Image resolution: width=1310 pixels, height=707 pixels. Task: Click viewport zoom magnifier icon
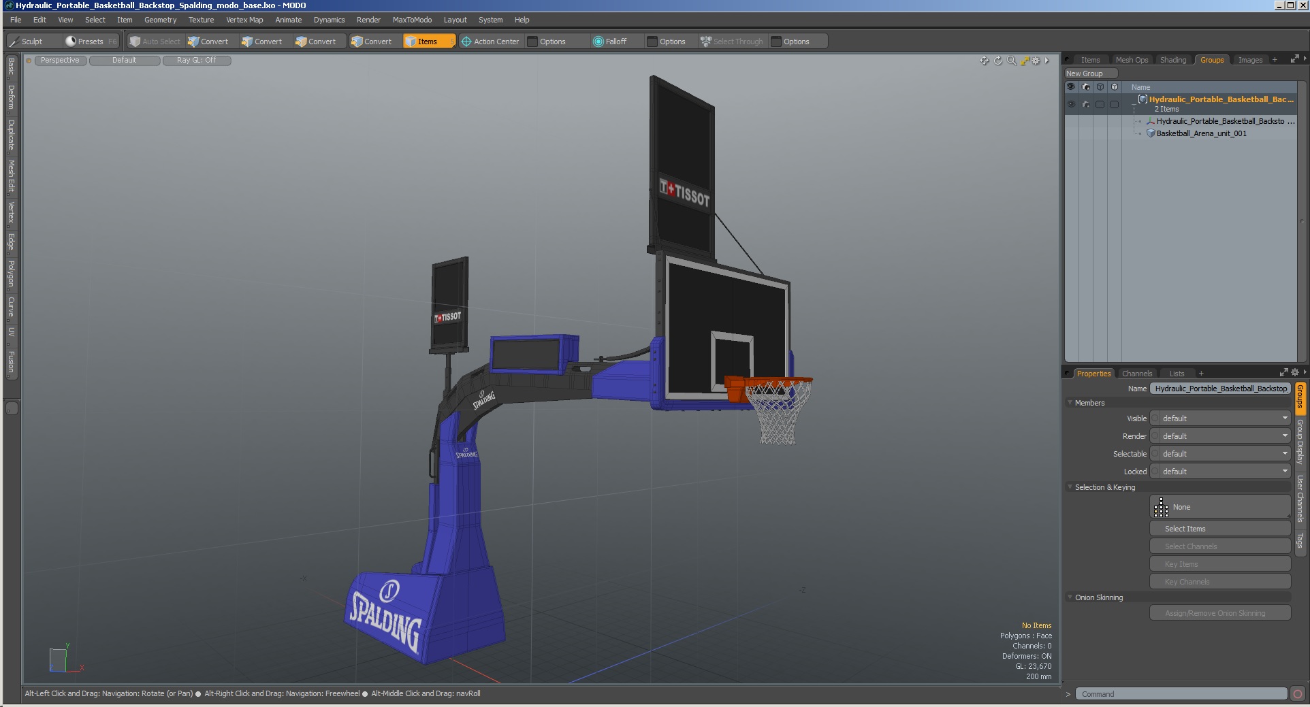pyautogui.click(x=1012, y=61)
